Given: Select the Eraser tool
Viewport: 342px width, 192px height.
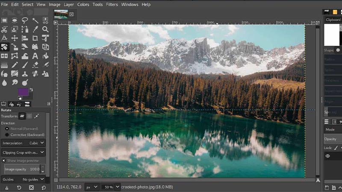Looking at the screenshot, I should (x=35, y=65).
